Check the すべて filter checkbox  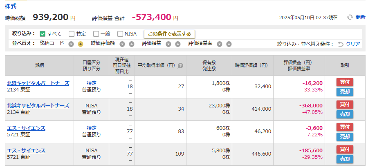(x=43, y=34)
